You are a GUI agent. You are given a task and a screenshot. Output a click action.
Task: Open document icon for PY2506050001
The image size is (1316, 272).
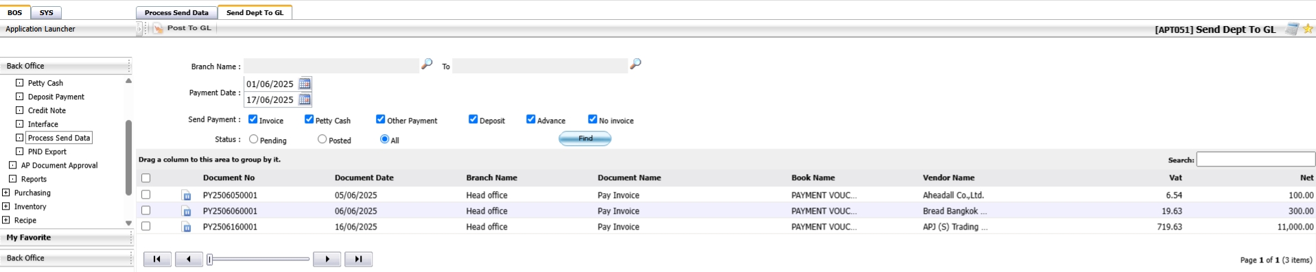[x=186, y=195]
